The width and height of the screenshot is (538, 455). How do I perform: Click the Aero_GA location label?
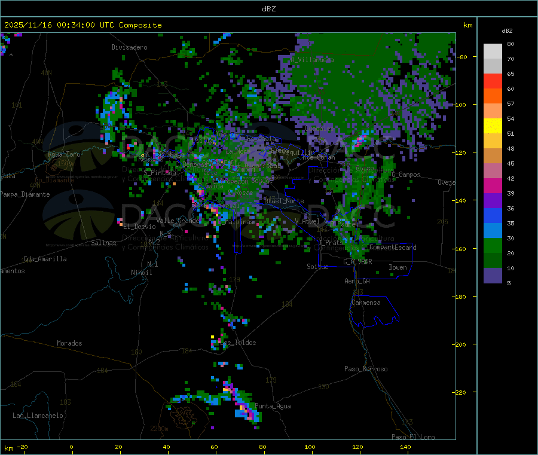tap(357, 282)
